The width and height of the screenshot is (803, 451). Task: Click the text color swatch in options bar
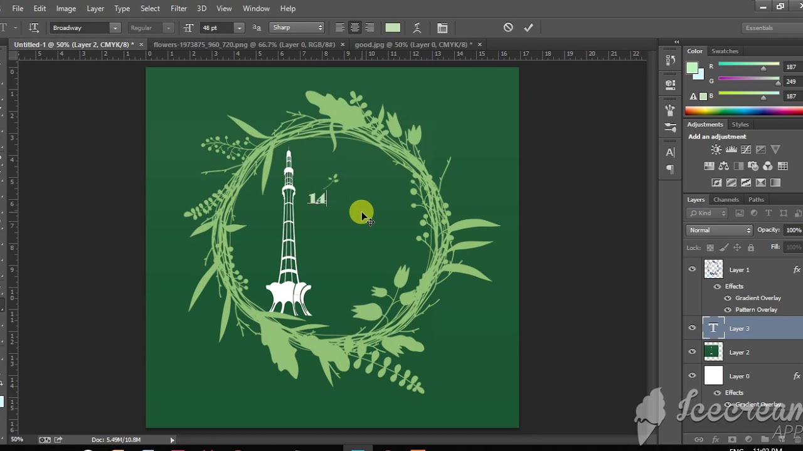click(393, 28)
